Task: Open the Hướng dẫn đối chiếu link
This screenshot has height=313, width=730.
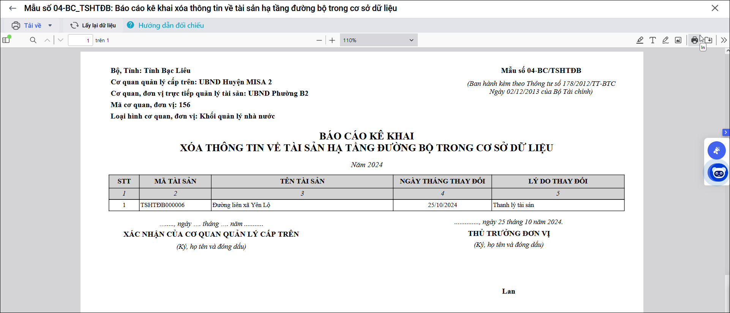Action: coord(171,25)
